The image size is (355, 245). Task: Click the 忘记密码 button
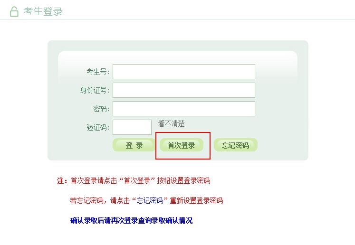coord(235,145)
